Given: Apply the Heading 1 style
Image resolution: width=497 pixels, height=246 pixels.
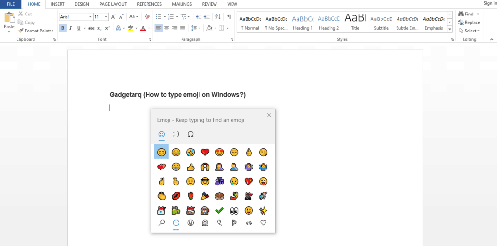Looking at the screenshot, I should (302, 22).
